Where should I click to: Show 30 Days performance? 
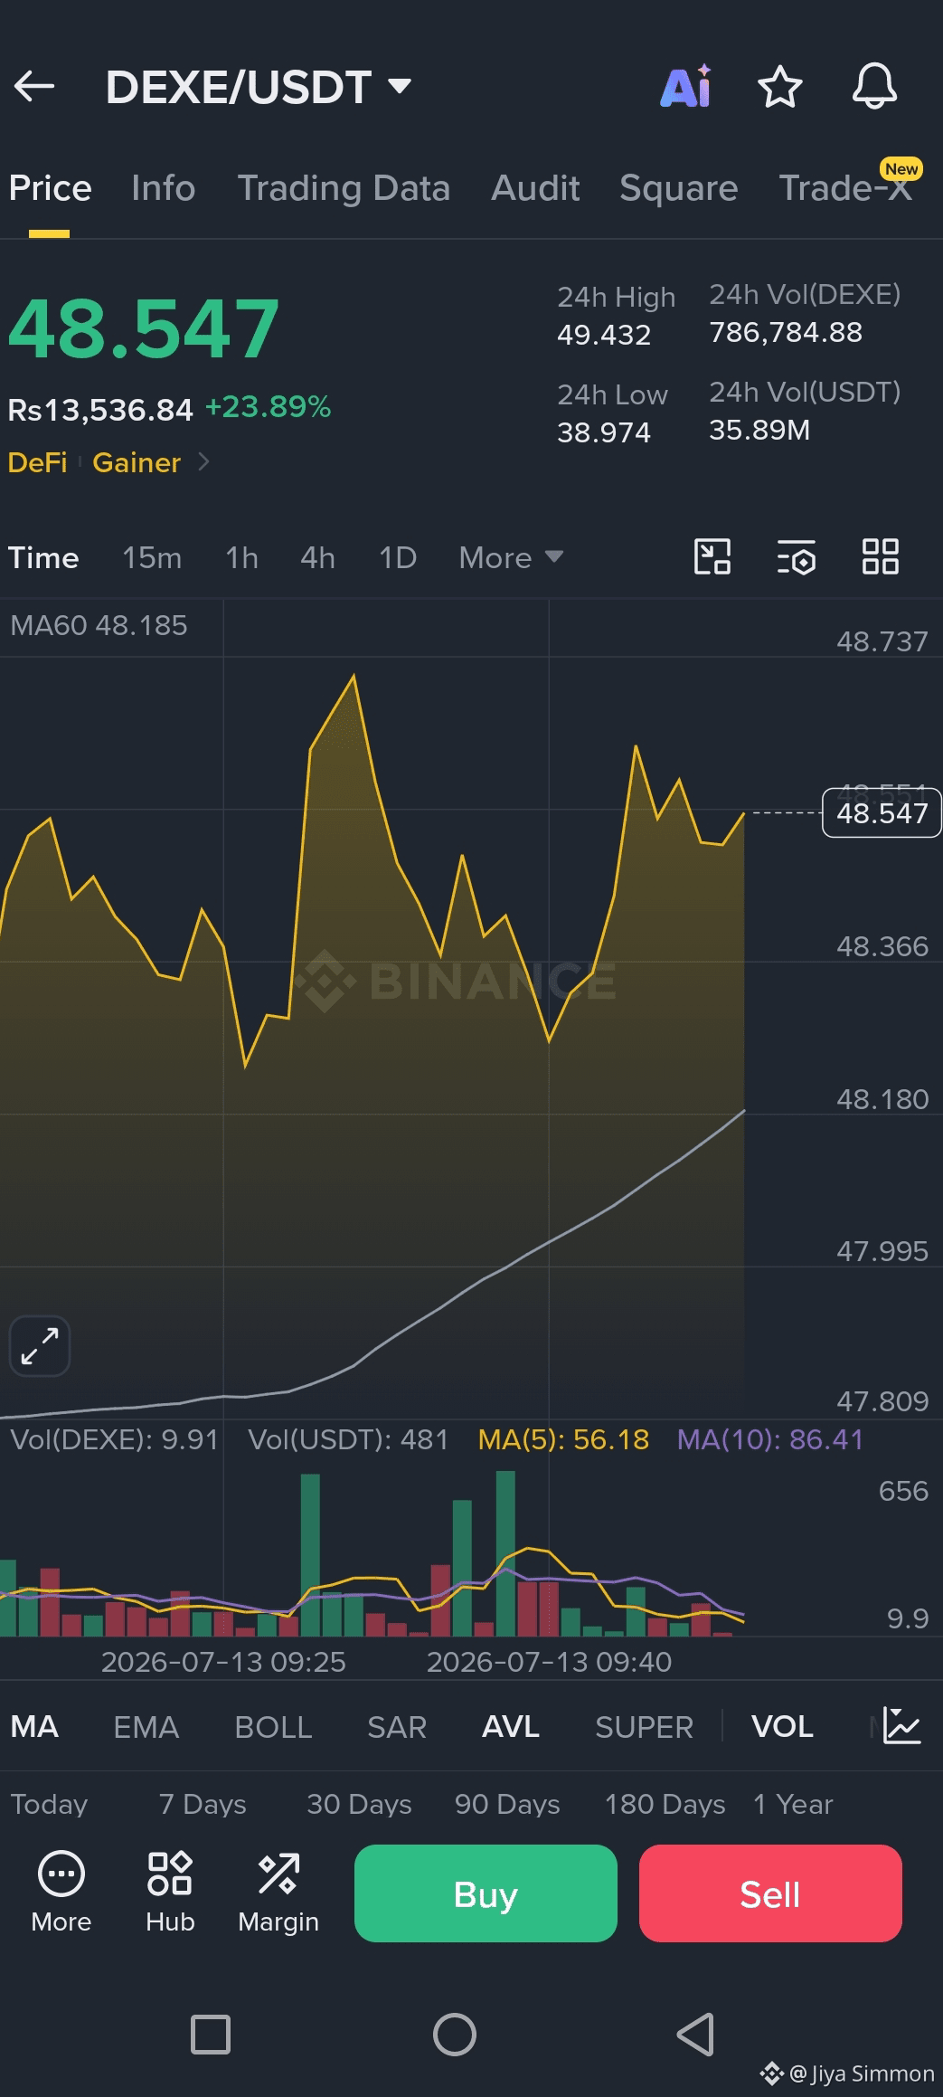pyautogui.click(x=359, y=1804)
